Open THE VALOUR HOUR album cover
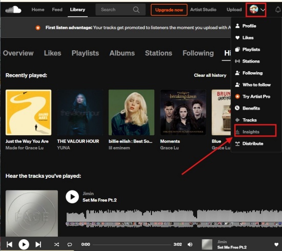The image size is (282, 251). 80,113
